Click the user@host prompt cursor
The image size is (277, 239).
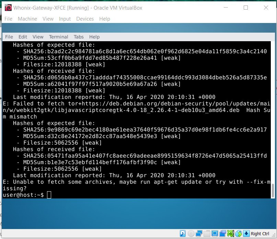[49, 195]
